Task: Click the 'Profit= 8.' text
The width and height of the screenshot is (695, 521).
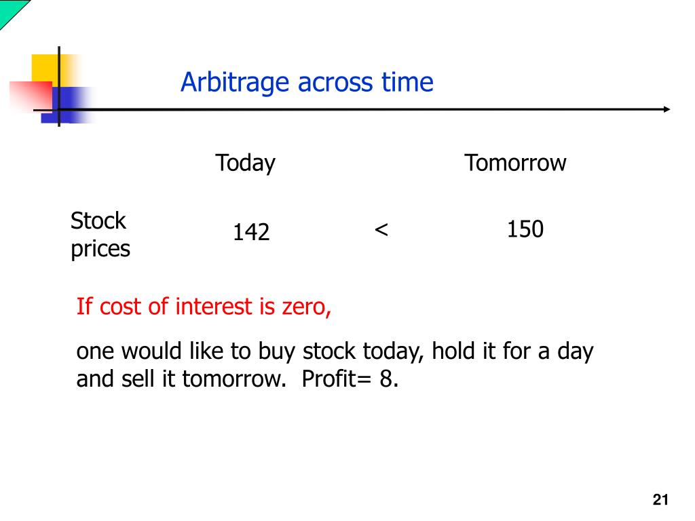Action: pos(350,379)
